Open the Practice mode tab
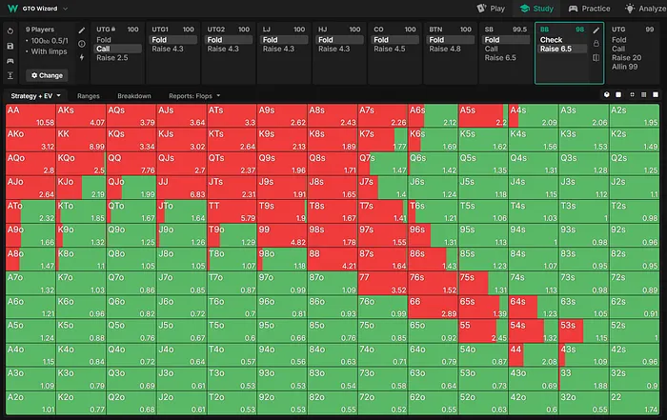 (590, 8)
